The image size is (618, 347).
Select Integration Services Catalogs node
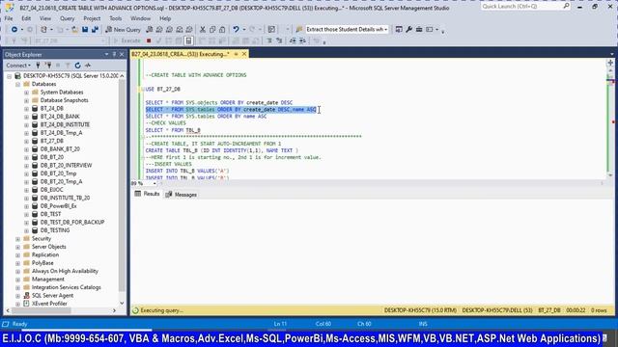[67, 287]
